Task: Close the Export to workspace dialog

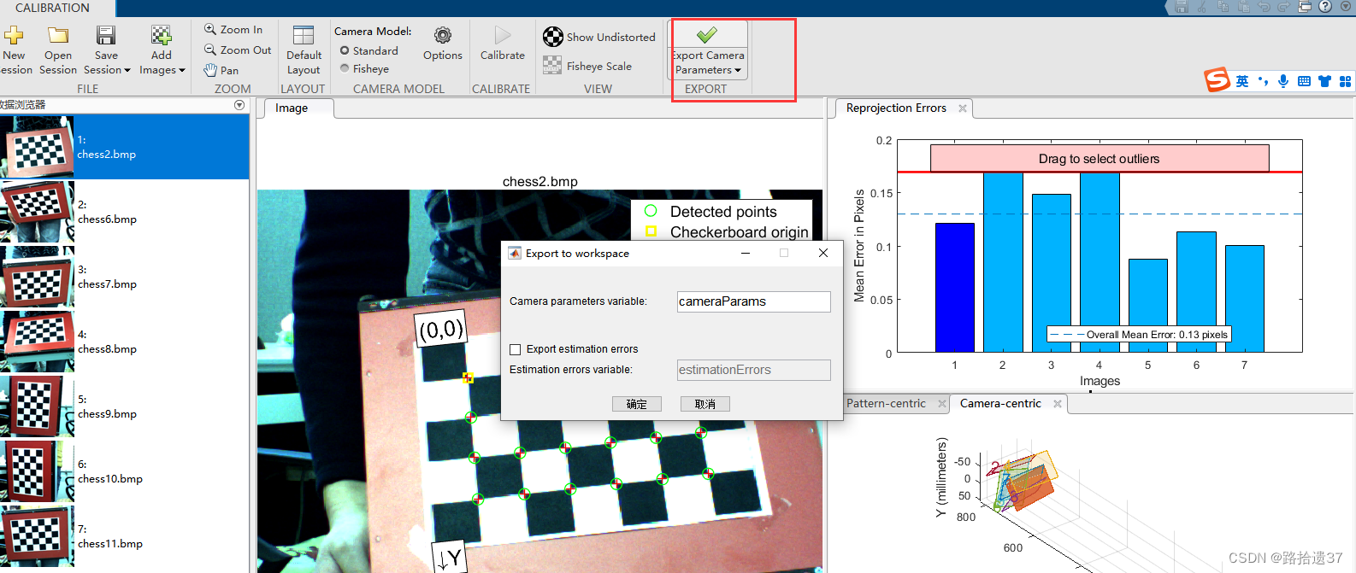Action: click(823, 253)
